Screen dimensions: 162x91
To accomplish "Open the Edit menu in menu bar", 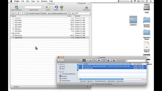I will coord(28,1).
